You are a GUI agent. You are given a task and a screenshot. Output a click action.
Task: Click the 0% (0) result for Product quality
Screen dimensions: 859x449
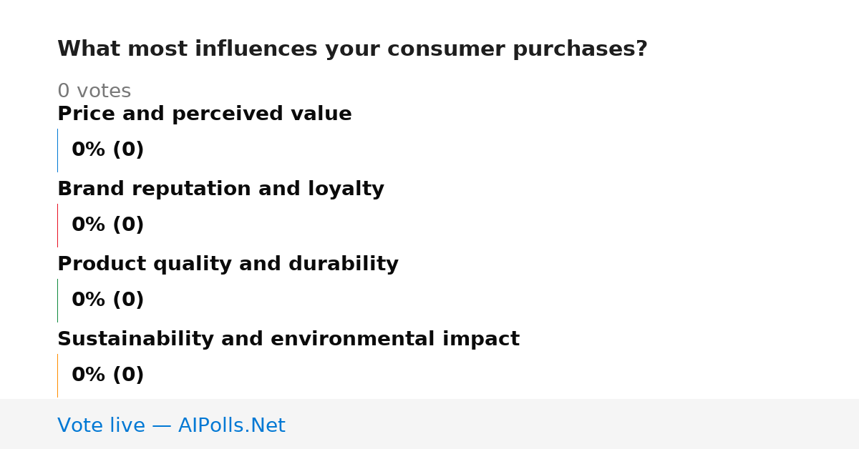pos(107,300)
